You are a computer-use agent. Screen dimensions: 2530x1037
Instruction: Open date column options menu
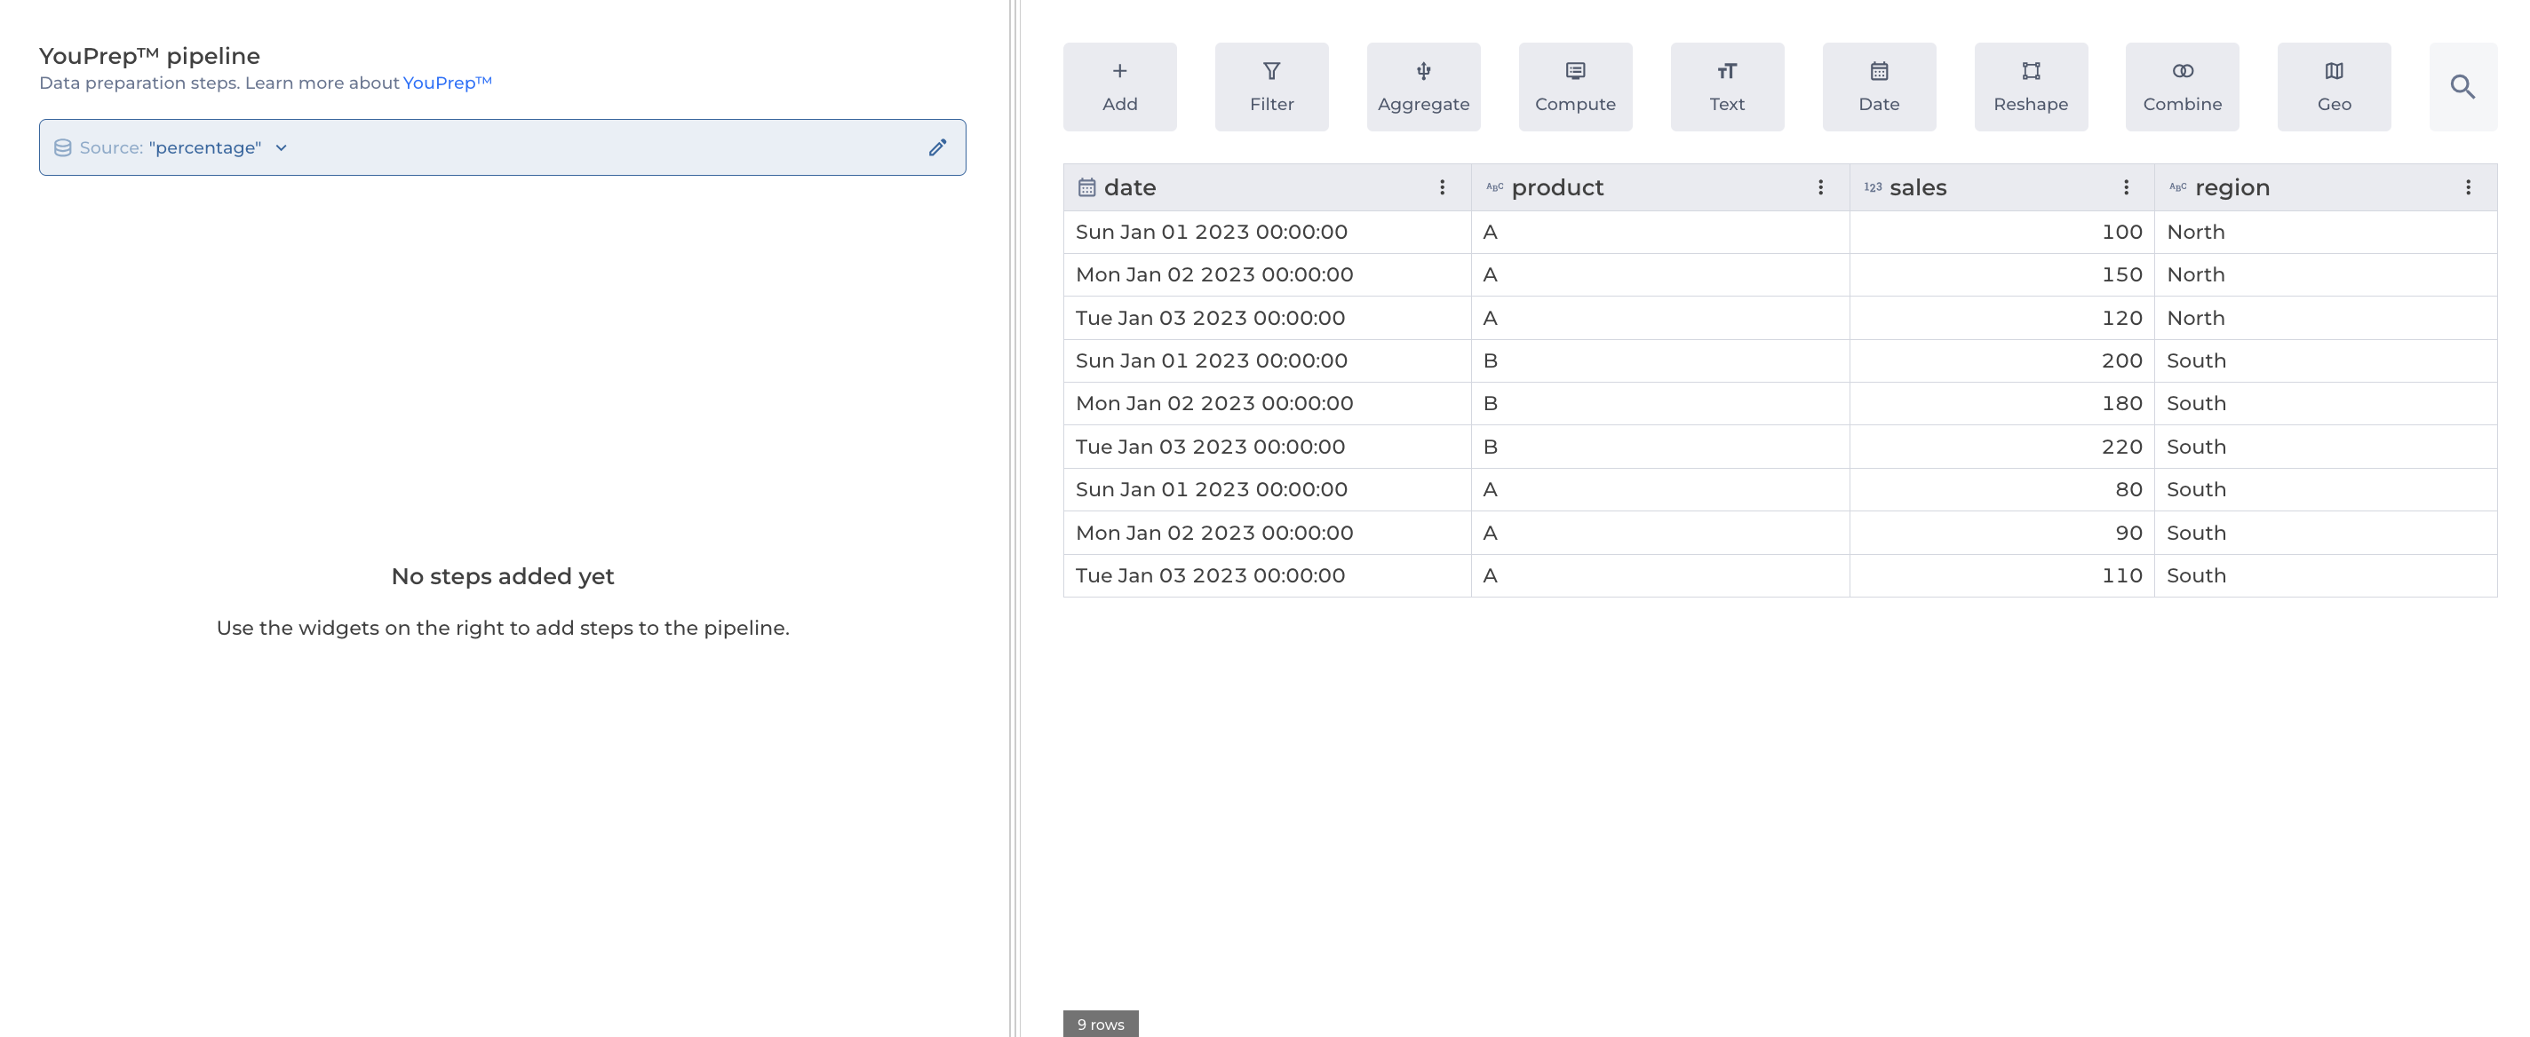(x=1441, y=187)
